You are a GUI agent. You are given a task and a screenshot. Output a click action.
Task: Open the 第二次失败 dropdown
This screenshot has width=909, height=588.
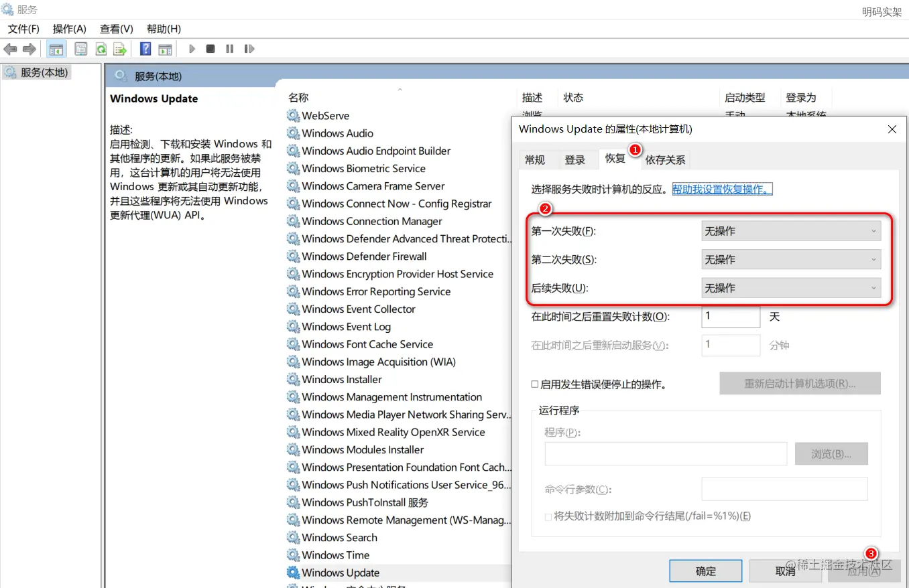(x=791, y=259)
